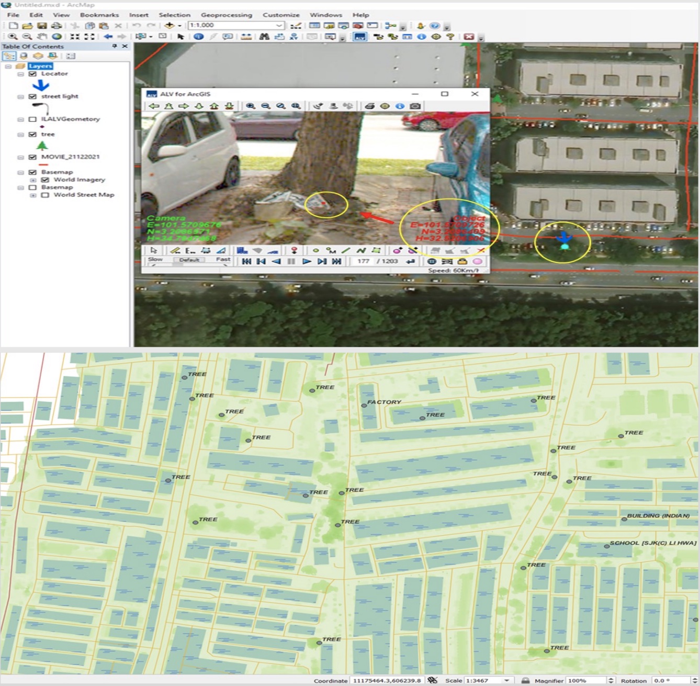Collapse the Layers data frame node
The width and height of the screenshot is (700, 686).
[8, 67]
